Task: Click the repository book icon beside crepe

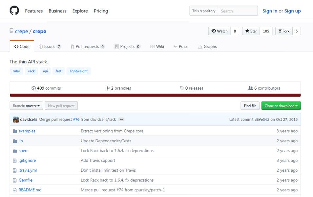Action: pyautogui.click(x=11, y=31)
